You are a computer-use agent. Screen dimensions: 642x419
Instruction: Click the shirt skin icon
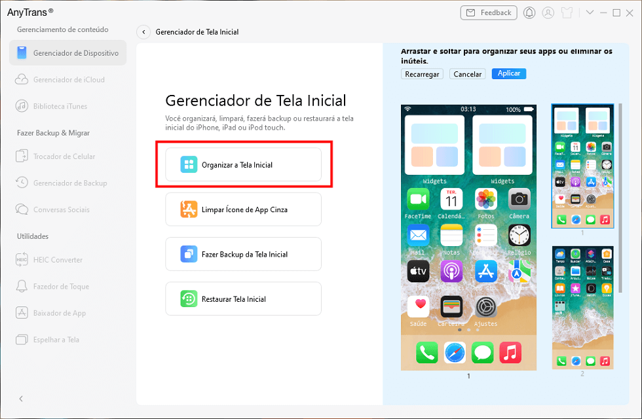point(567,12)
